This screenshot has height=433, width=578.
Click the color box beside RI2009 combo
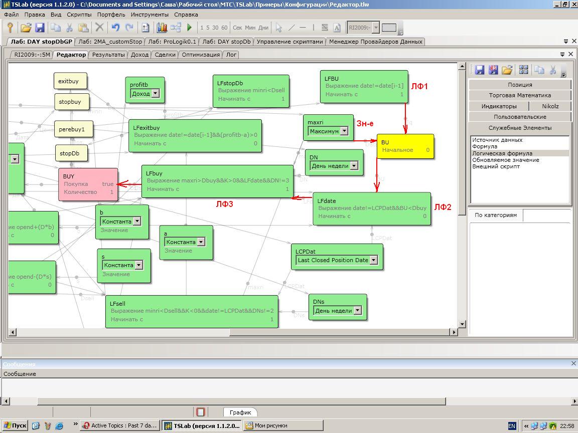(x=389, y=28)
